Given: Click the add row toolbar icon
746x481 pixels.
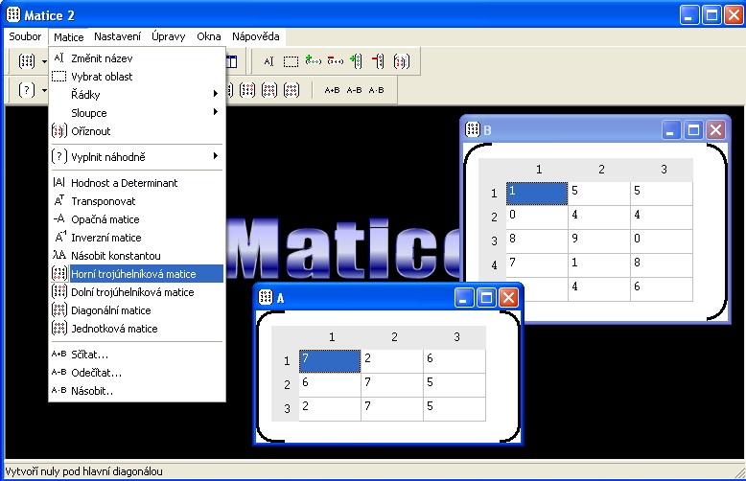Looking at the screenshot, I should [x=313, y=61].
